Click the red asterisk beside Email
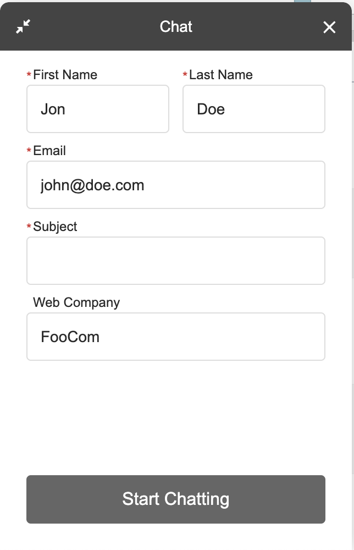 tap(29, 152)
